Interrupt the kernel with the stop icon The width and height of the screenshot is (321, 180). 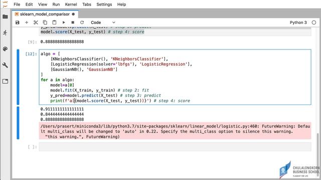73,22
